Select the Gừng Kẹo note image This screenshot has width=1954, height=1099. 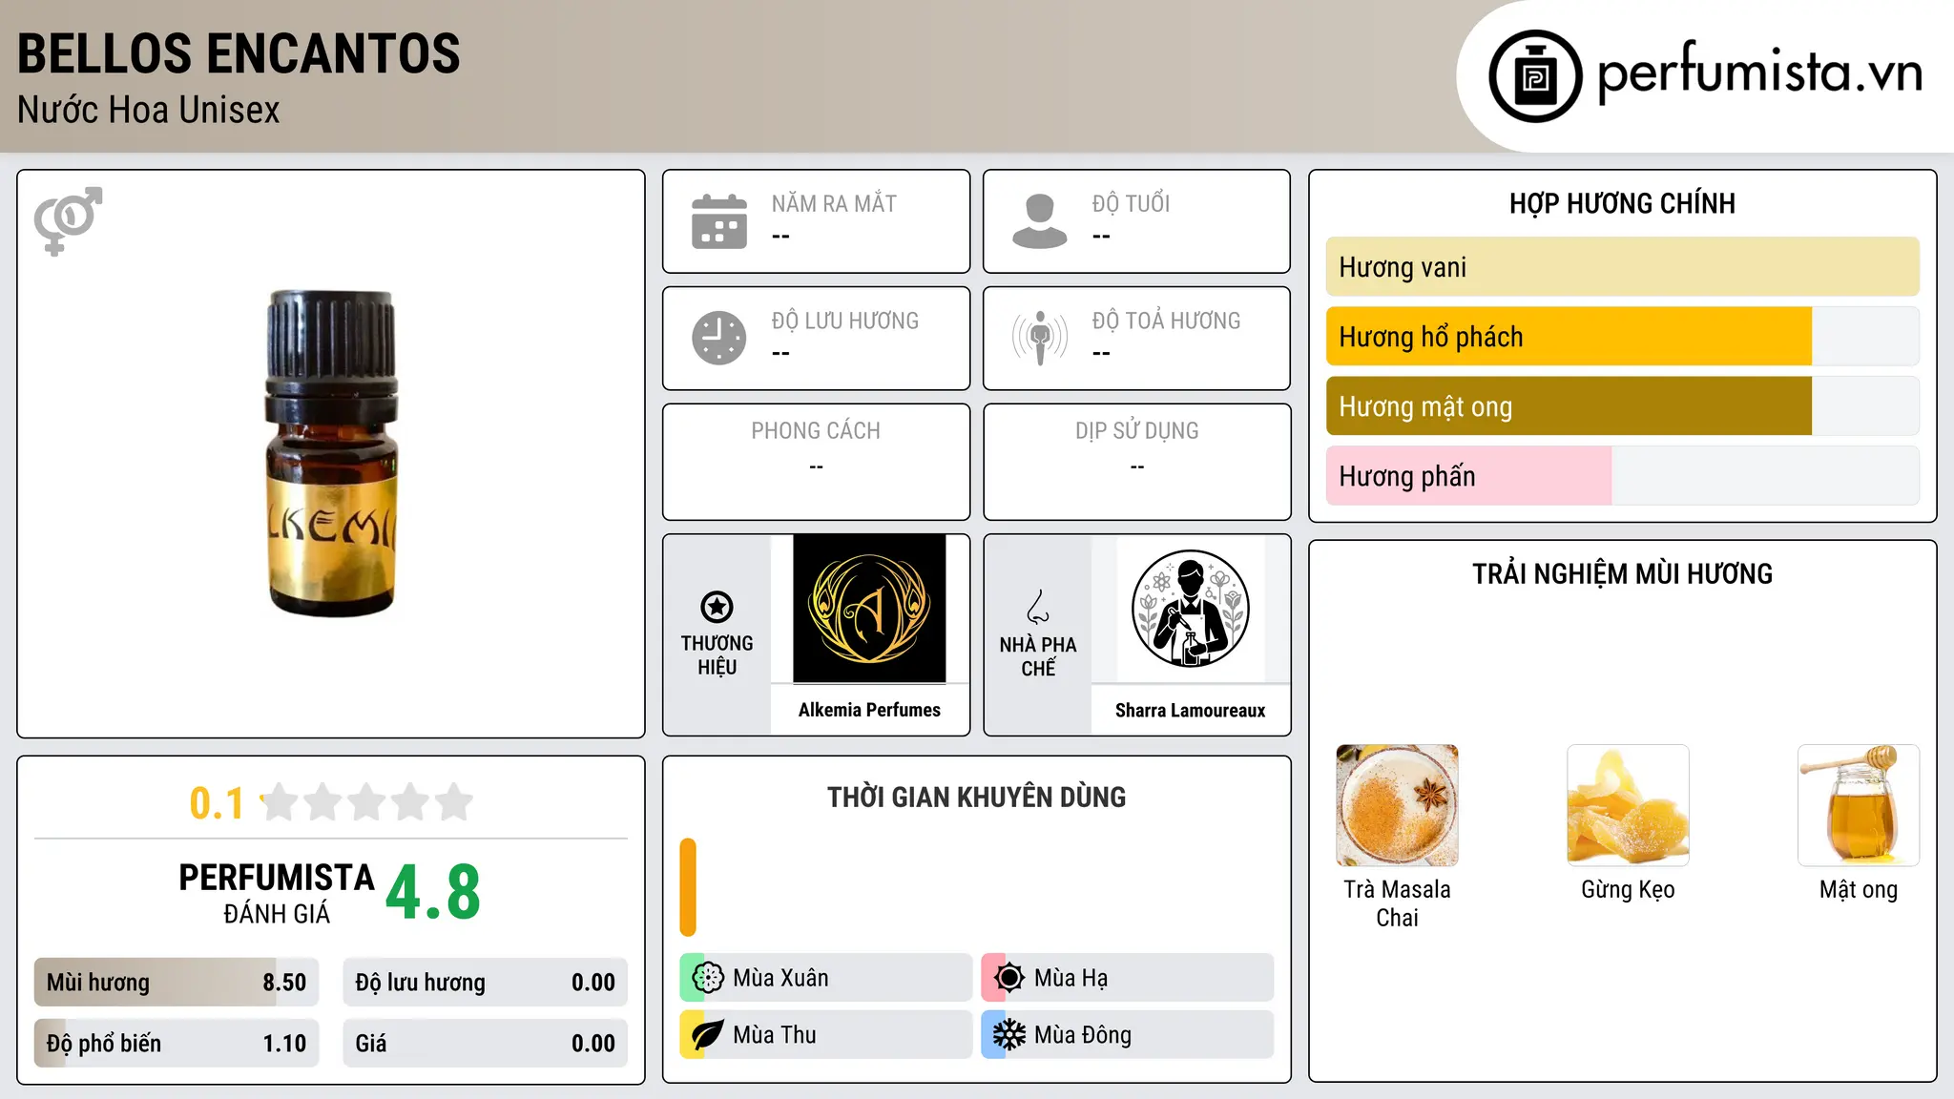[1628, 805]
